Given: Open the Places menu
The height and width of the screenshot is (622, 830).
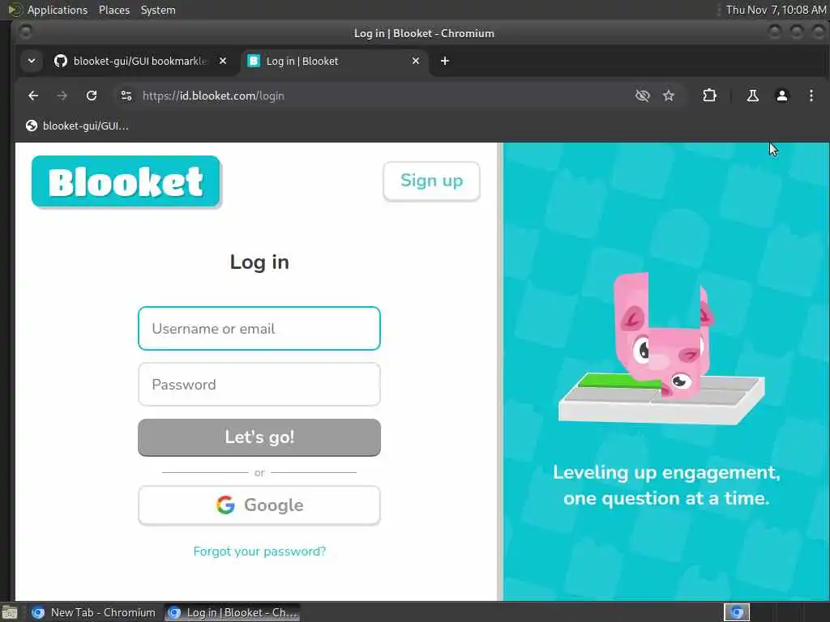Looking at the screenshot, I should (114, 10).
